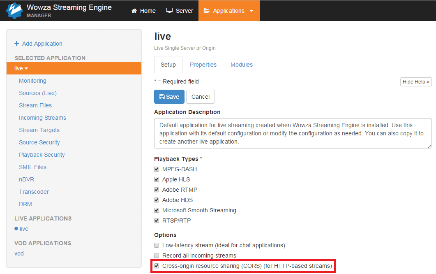Enable the MPEG-DASH playback type checkbox
Viewport: 436px width, 274px height.
click(157, 170)
